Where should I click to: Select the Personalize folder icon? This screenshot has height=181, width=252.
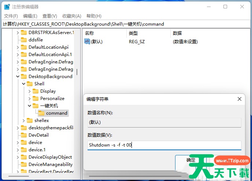(x=36, y=99)
